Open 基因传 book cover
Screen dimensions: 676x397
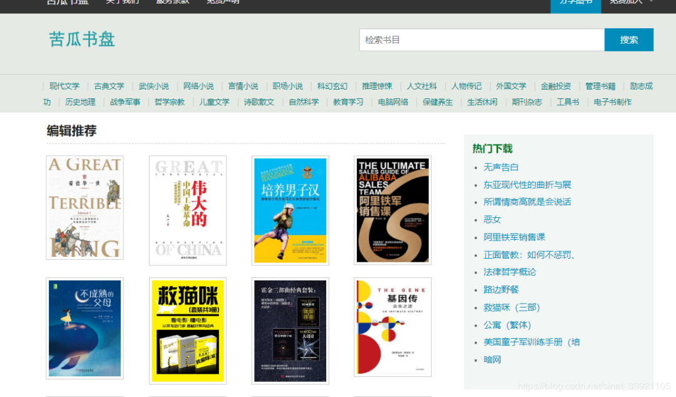click(392, 327)
